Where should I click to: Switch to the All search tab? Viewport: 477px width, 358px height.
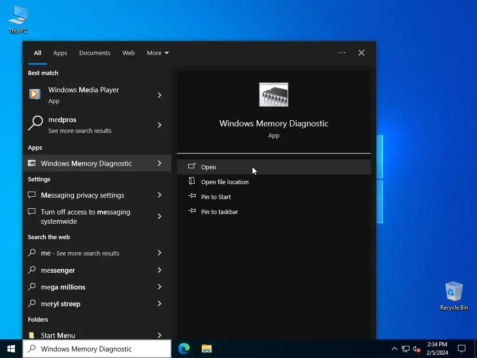coord(37,53)
